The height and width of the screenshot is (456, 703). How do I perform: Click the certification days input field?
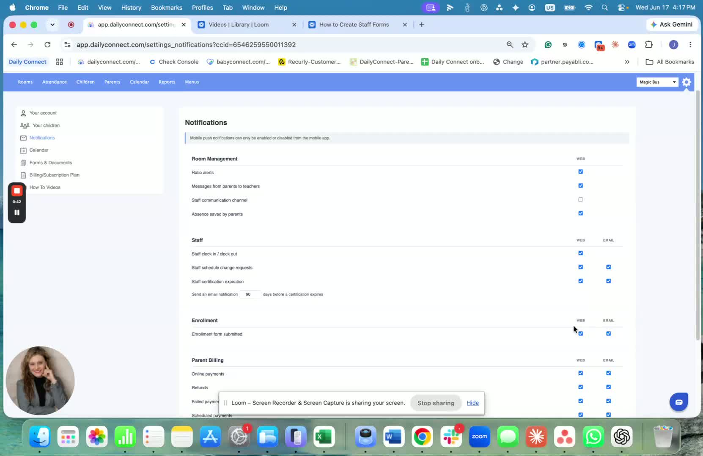coord(250,294)
